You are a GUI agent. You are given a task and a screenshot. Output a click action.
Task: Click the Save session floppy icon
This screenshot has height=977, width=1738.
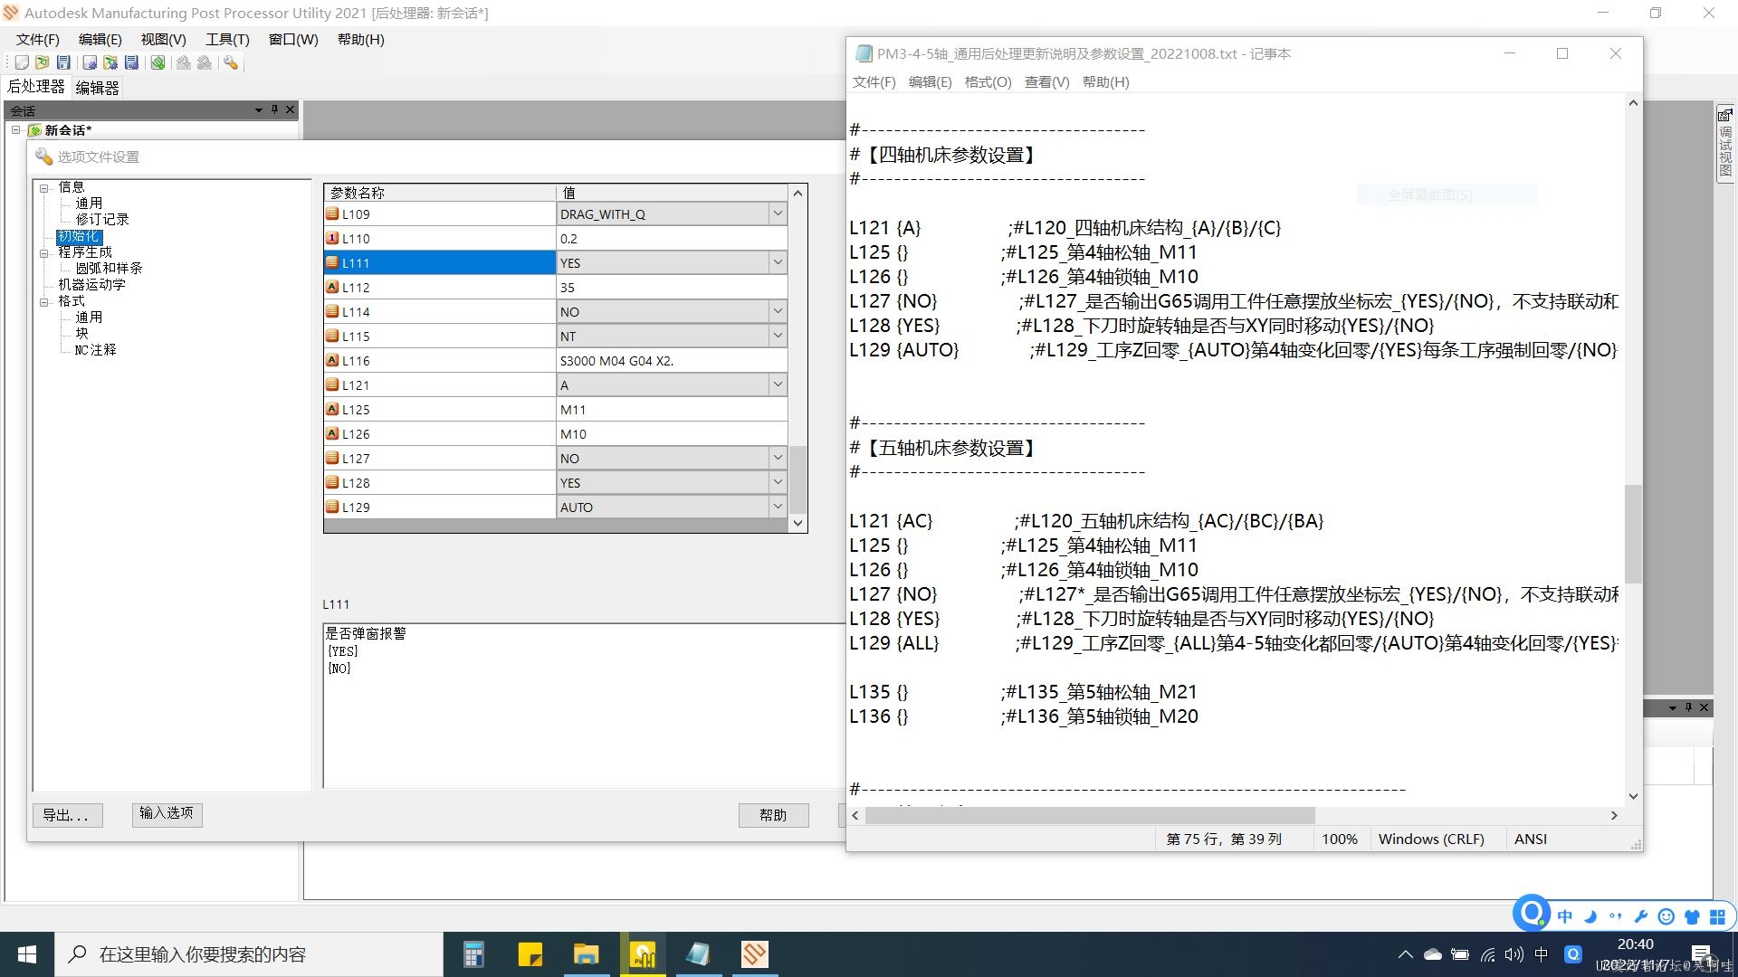point(63,62)
